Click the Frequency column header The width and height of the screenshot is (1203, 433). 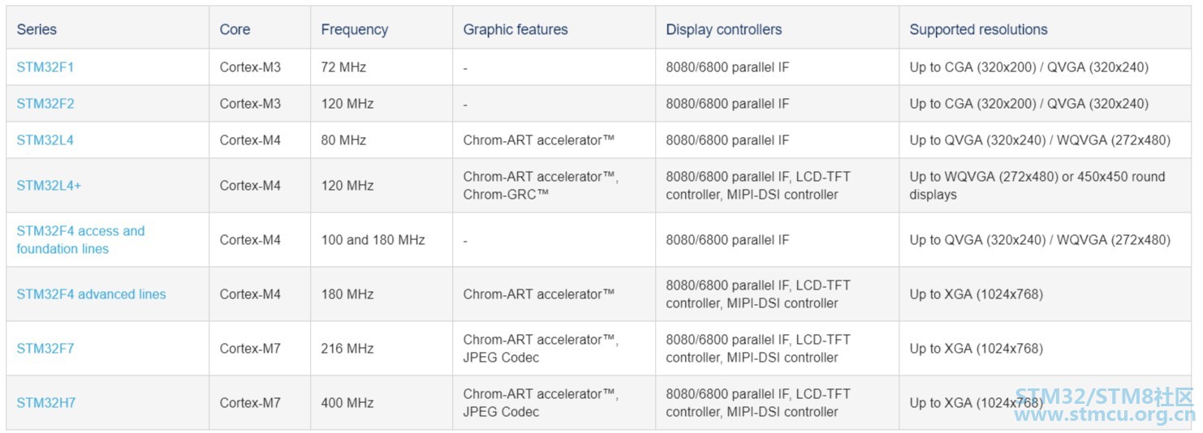354,29
